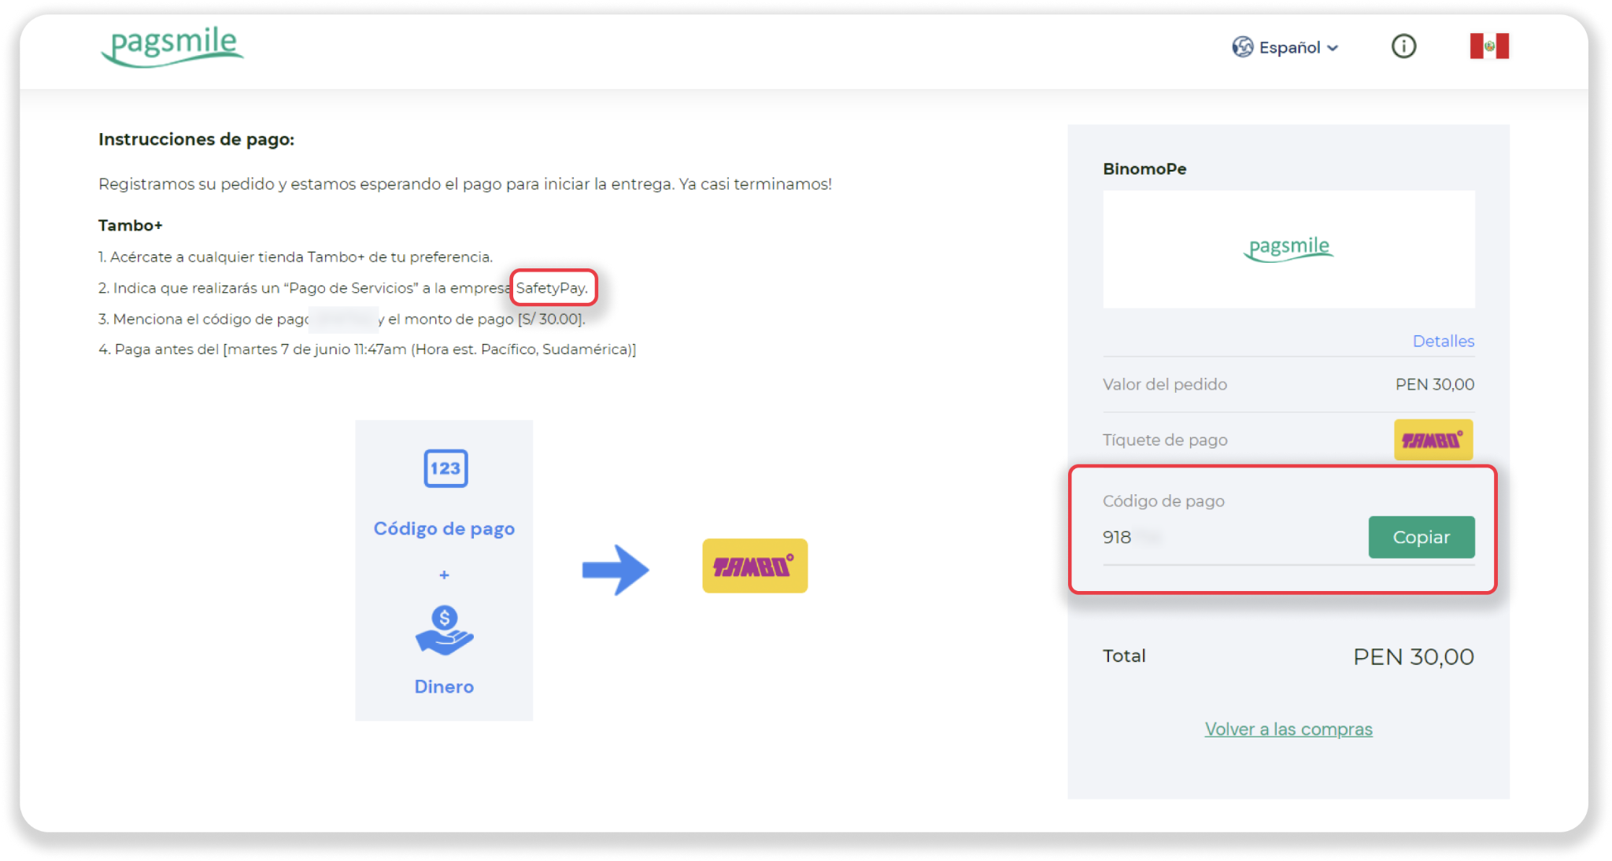Click the 123 payment code icon
The height and width of the screenshot is (861, 1612).
[446, 468]
